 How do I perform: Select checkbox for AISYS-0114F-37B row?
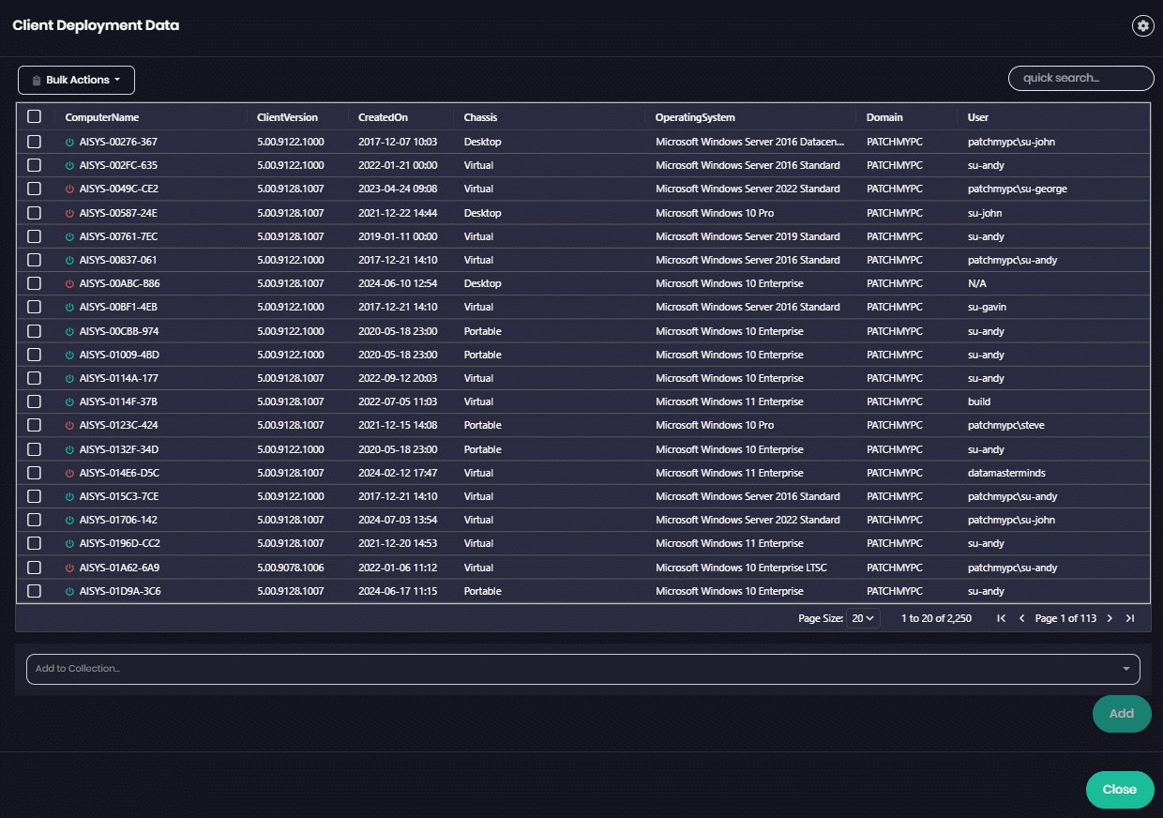[35, 401]
